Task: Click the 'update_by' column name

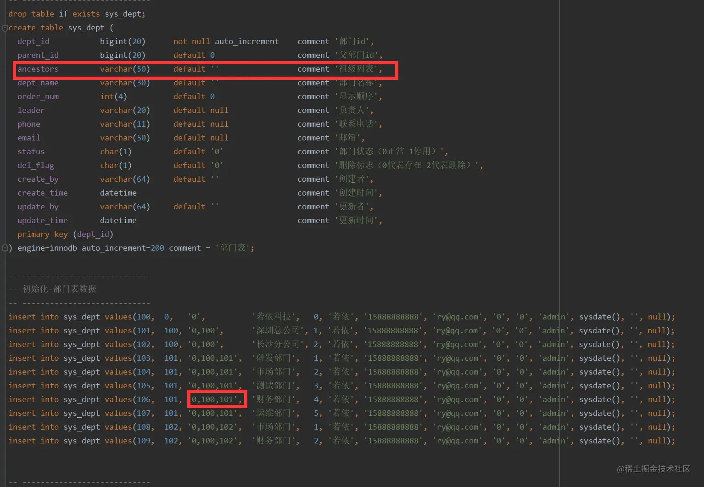Action: pyautogui.click(x=38, y=207)
